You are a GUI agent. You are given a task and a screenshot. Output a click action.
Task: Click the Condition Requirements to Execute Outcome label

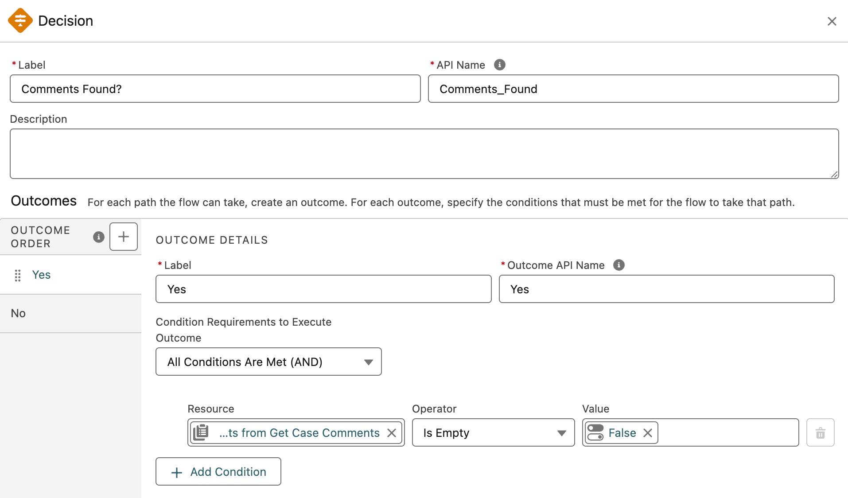pos(244,330)
